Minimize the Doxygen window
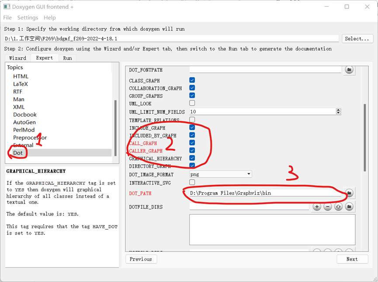 coord(326,7)
